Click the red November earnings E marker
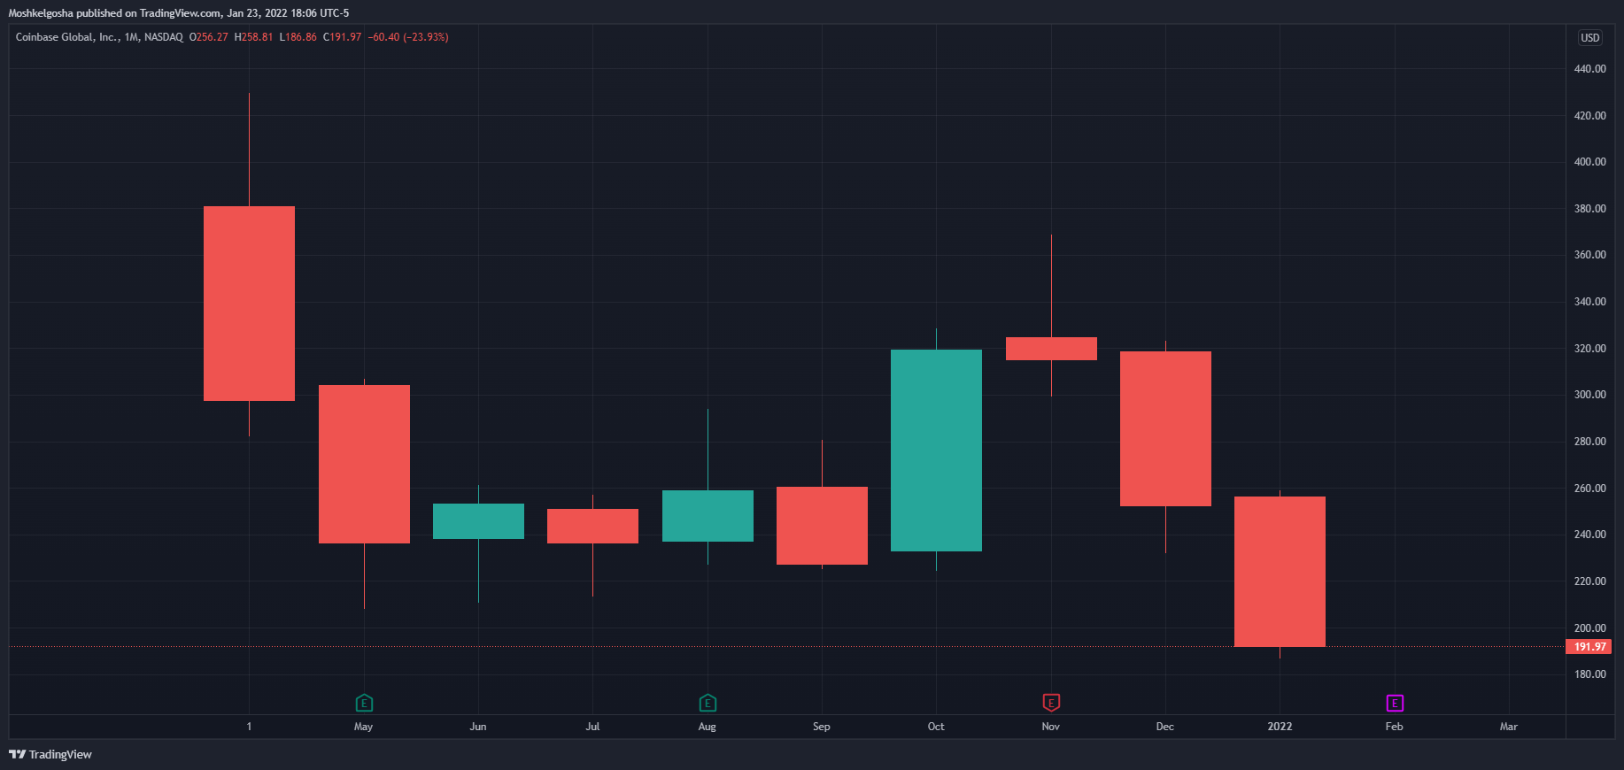This screenshot has height=770, width=1624. pos(1051,703)
